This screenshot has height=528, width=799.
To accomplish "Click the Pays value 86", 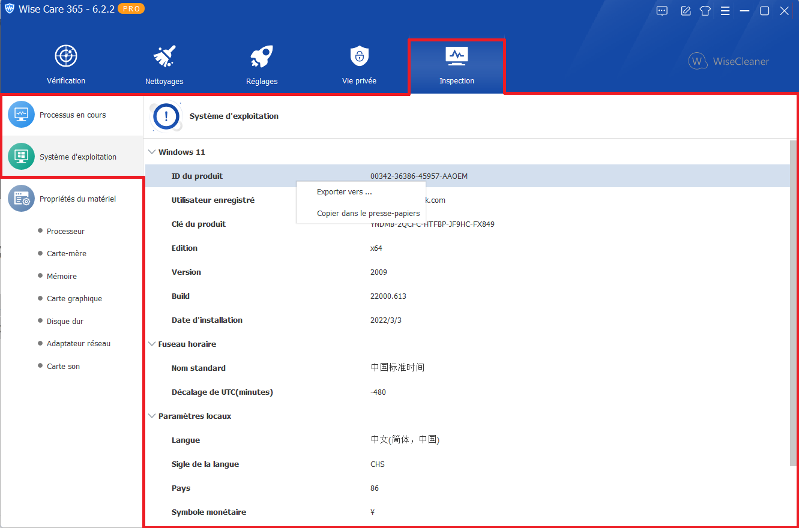I will pos(375,488).
